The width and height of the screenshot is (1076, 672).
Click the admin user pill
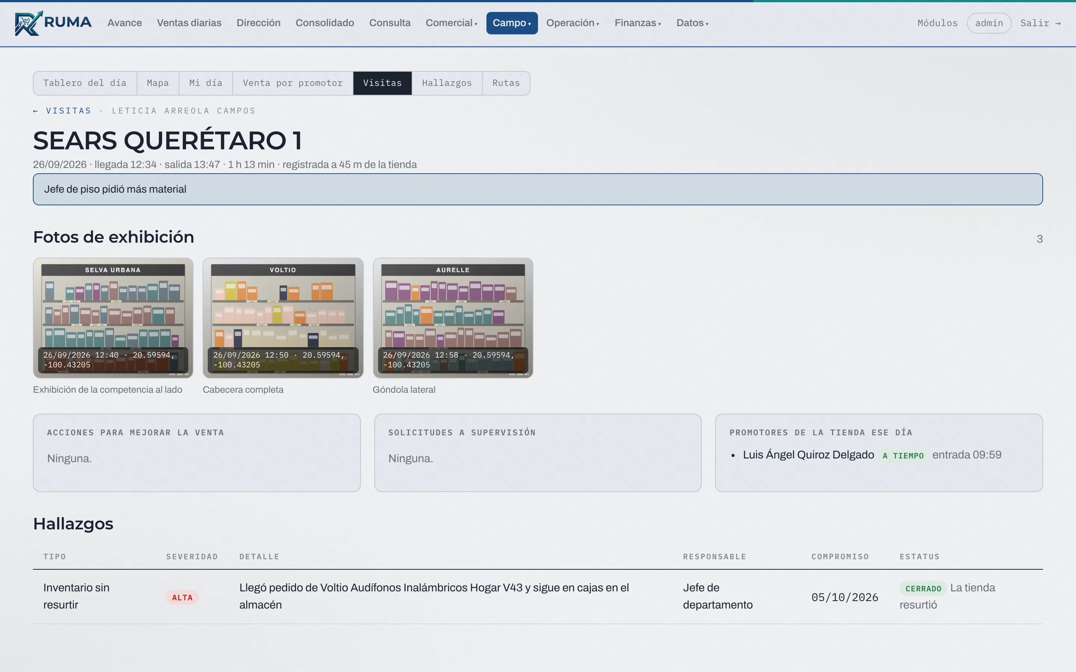point(989,23)
